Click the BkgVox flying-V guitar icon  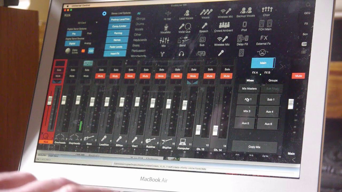point(166,141)
